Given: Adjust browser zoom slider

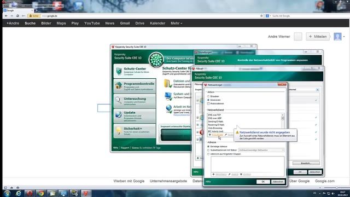Looking at the screenshot, I should click(336, 188).
